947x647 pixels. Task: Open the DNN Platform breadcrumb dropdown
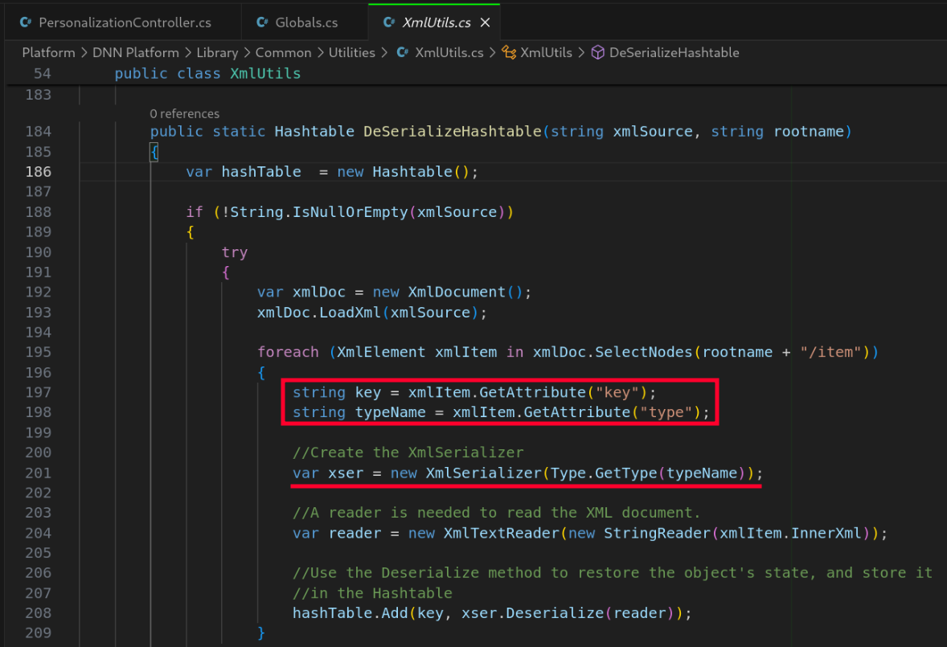click(135, 52)
